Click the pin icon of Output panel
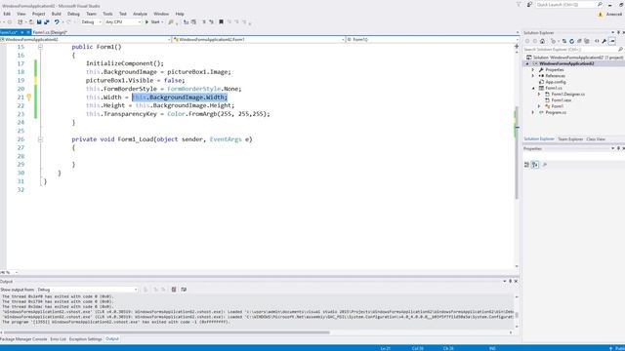The image size is (625, 351). [x=510, y=281]
